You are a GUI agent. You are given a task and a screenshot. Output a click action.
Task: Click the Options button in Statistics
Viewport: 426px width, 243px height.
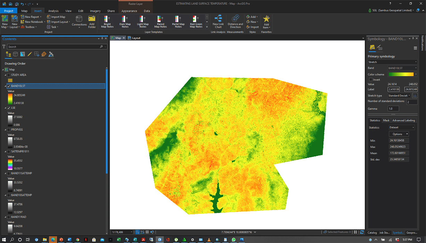pyautogui.click(x=399, y=134)
